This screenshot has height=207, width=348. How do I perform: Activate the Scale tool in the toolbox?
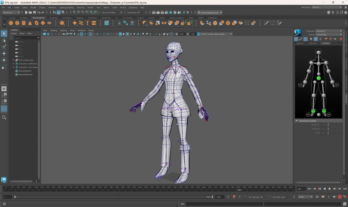[x=4, y=67]
